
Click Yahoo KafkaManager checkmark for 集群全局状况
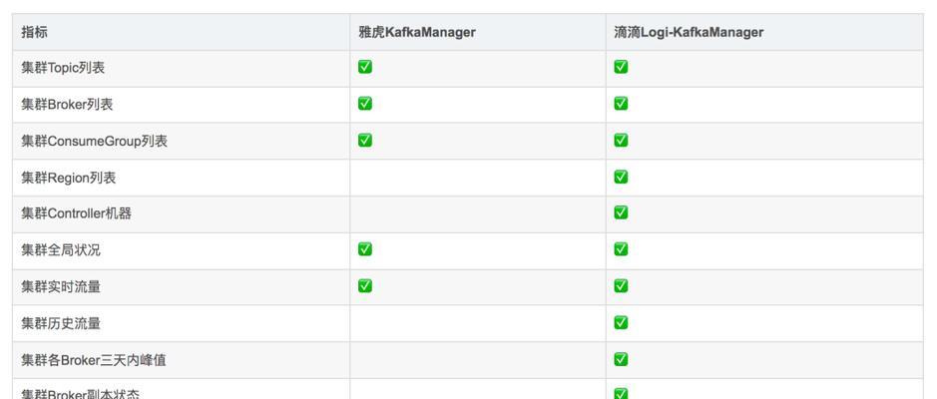pos(365,249)
